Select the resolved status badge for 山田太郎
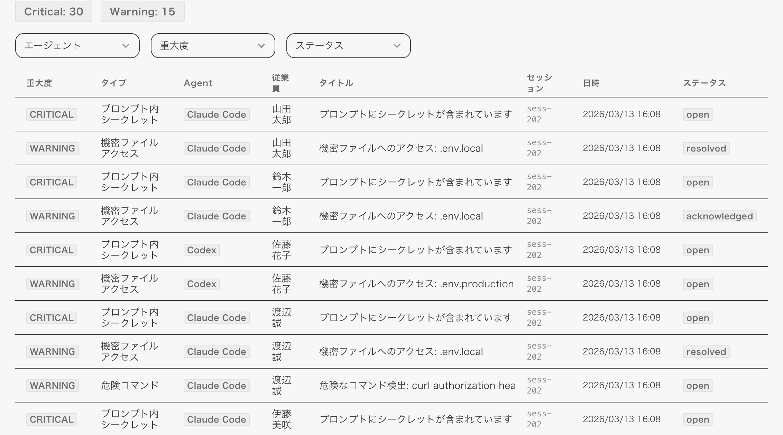 tap(706, 148)
